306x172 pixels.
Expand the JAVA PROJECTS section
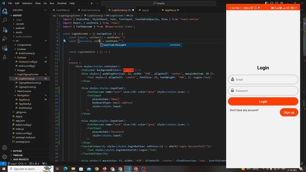click(20, 159)
